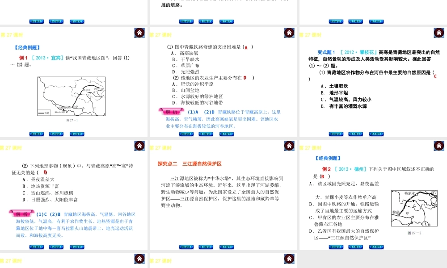The height and width of the screenshot is (268, 447).
Task: Click first blue nav button under 探究点二 slide
Action: click(x=186, y=247)
